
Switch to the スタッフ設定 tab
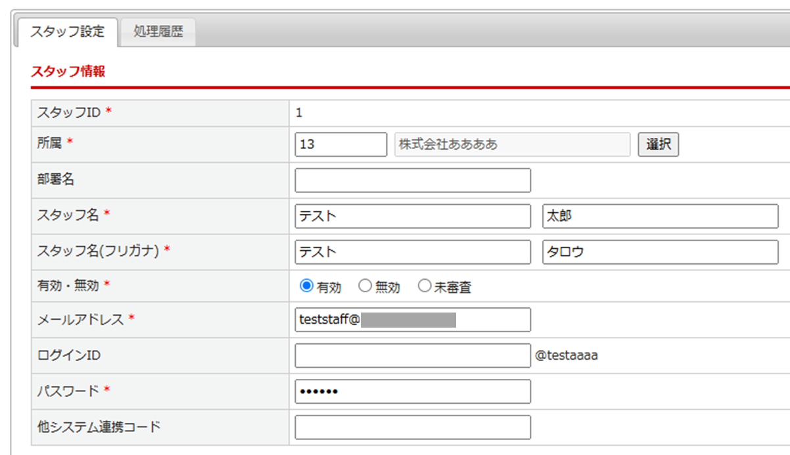tap(67, 32)
